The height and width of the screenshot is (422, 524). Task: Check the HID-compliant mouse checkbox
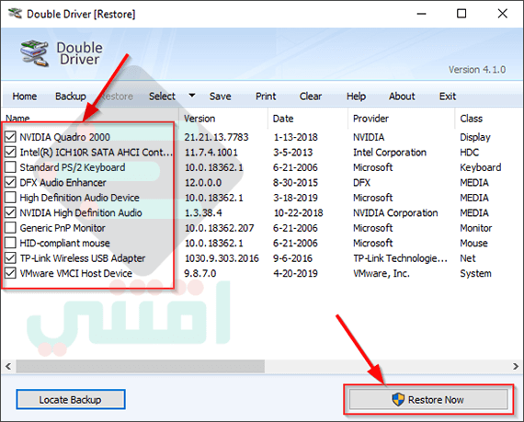pos(10,243)
